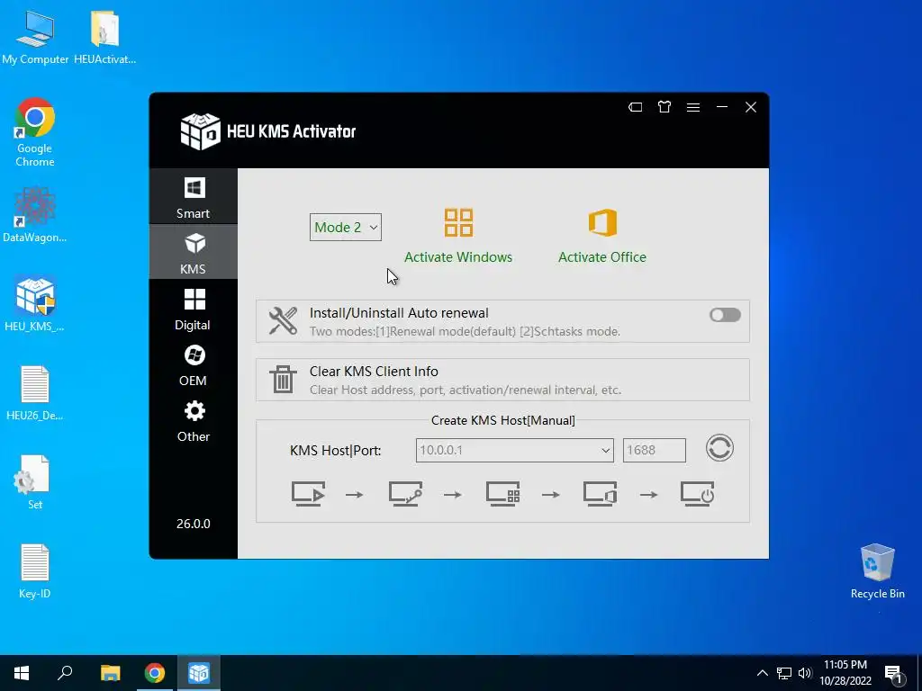The width and height of the screenshot is (922, 691).
Task: Open the Digital license tab
Action: point(194,310)
